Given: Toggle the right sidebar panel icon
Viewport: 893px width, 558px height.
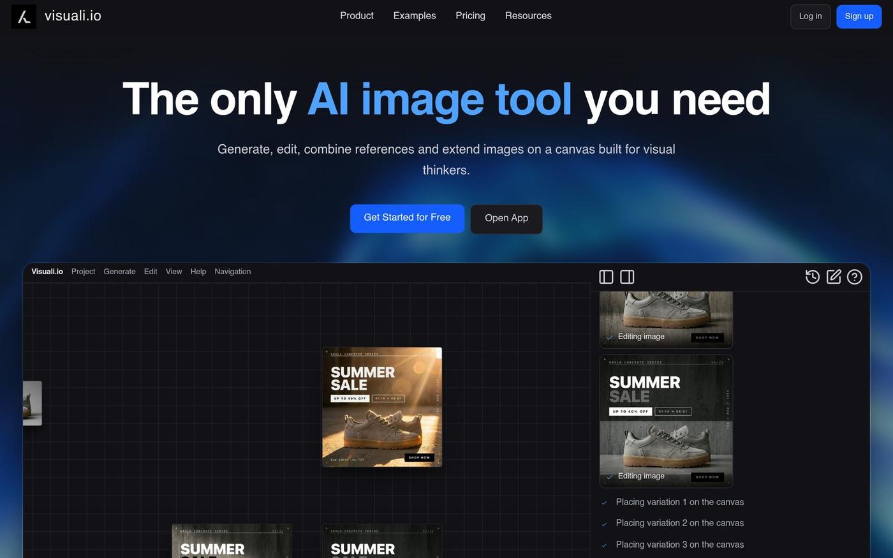Looking at the screenshot, I should (x=627, y=277).
